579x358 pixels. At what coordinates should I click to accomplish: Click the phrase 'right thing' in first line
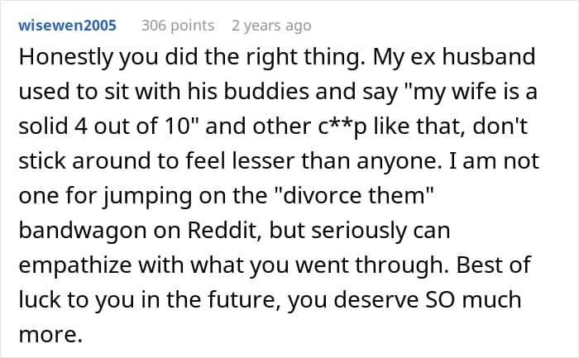click(303, 58)
